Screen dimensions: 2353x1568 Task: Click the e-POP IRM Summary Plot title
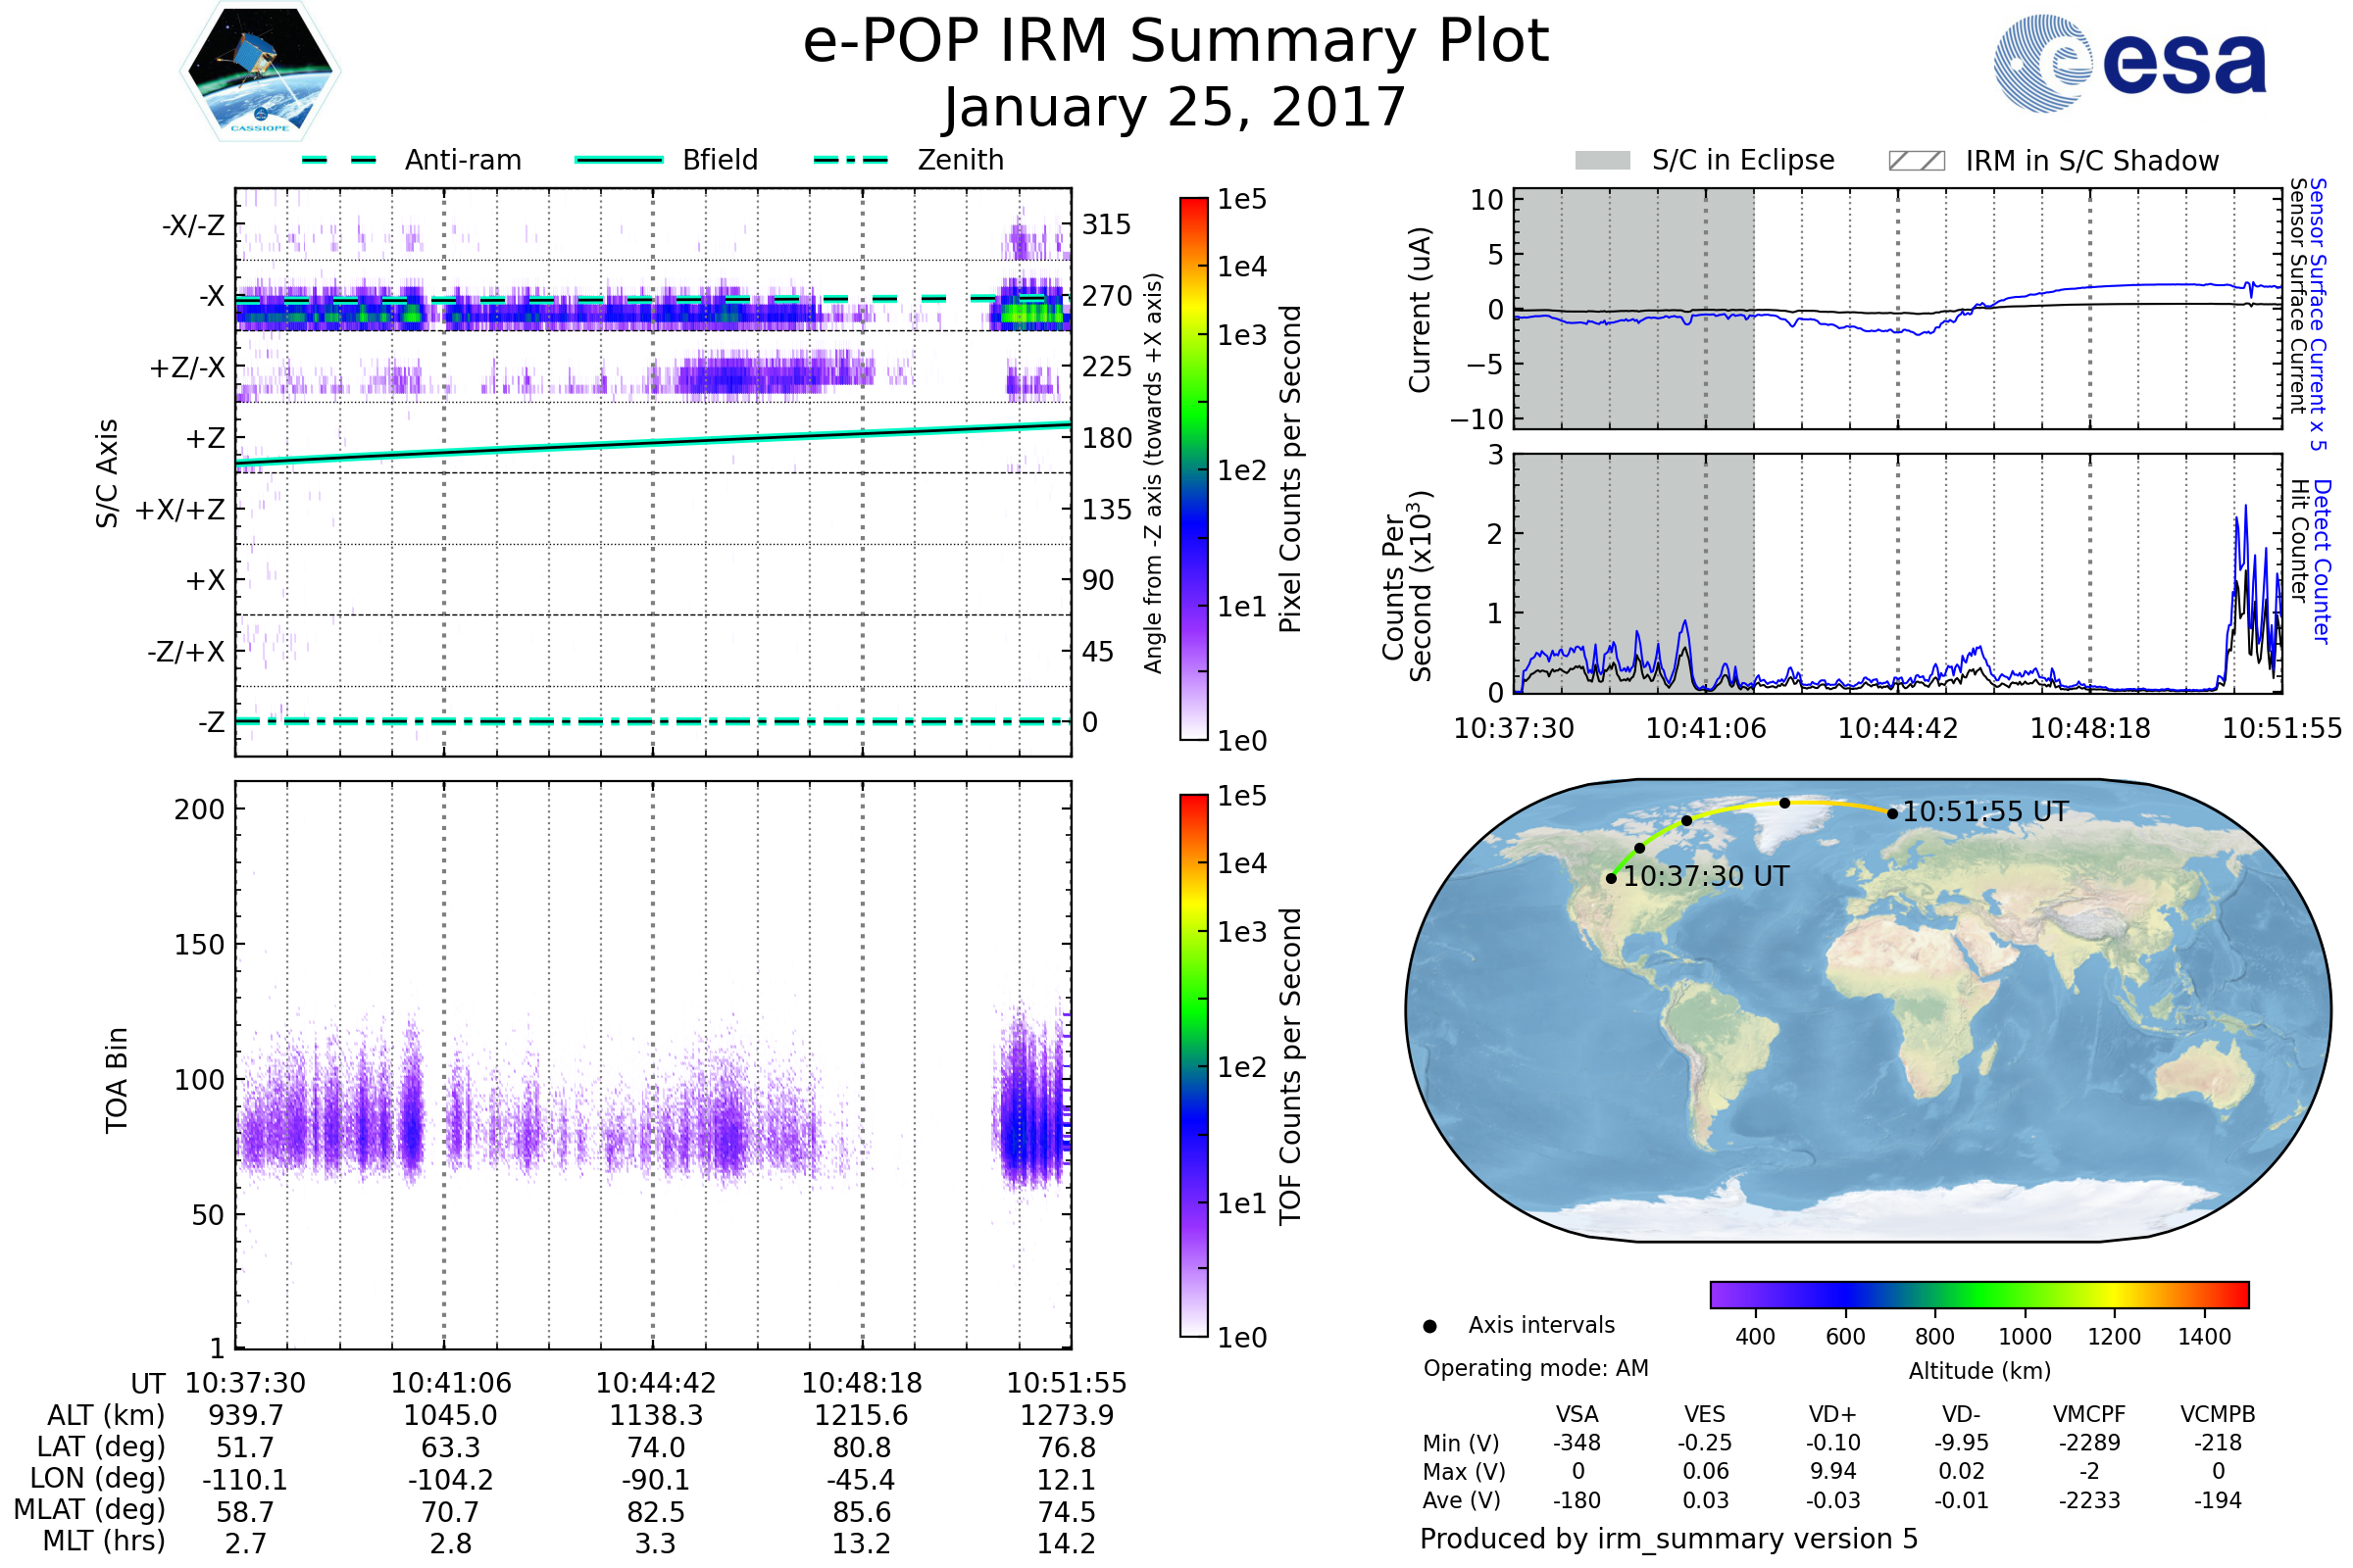pos(1176,42)
